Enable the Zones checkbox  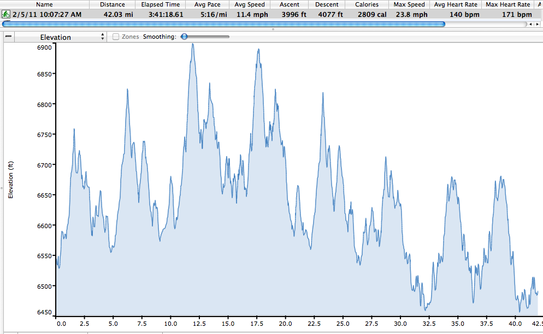tap(116, 37)
